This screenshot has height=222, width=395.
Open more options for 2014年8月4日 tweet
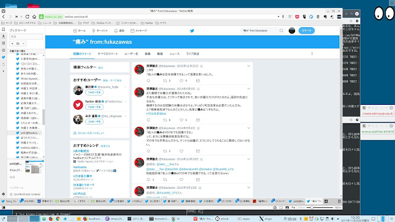(249, 128)
